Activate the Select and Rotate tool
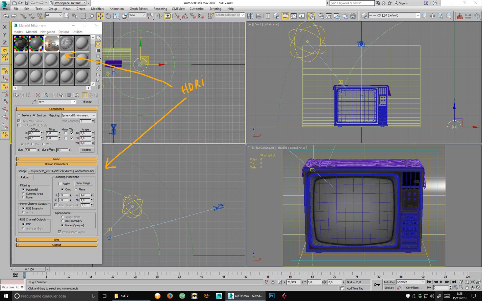482x301 pixels. 108,16
